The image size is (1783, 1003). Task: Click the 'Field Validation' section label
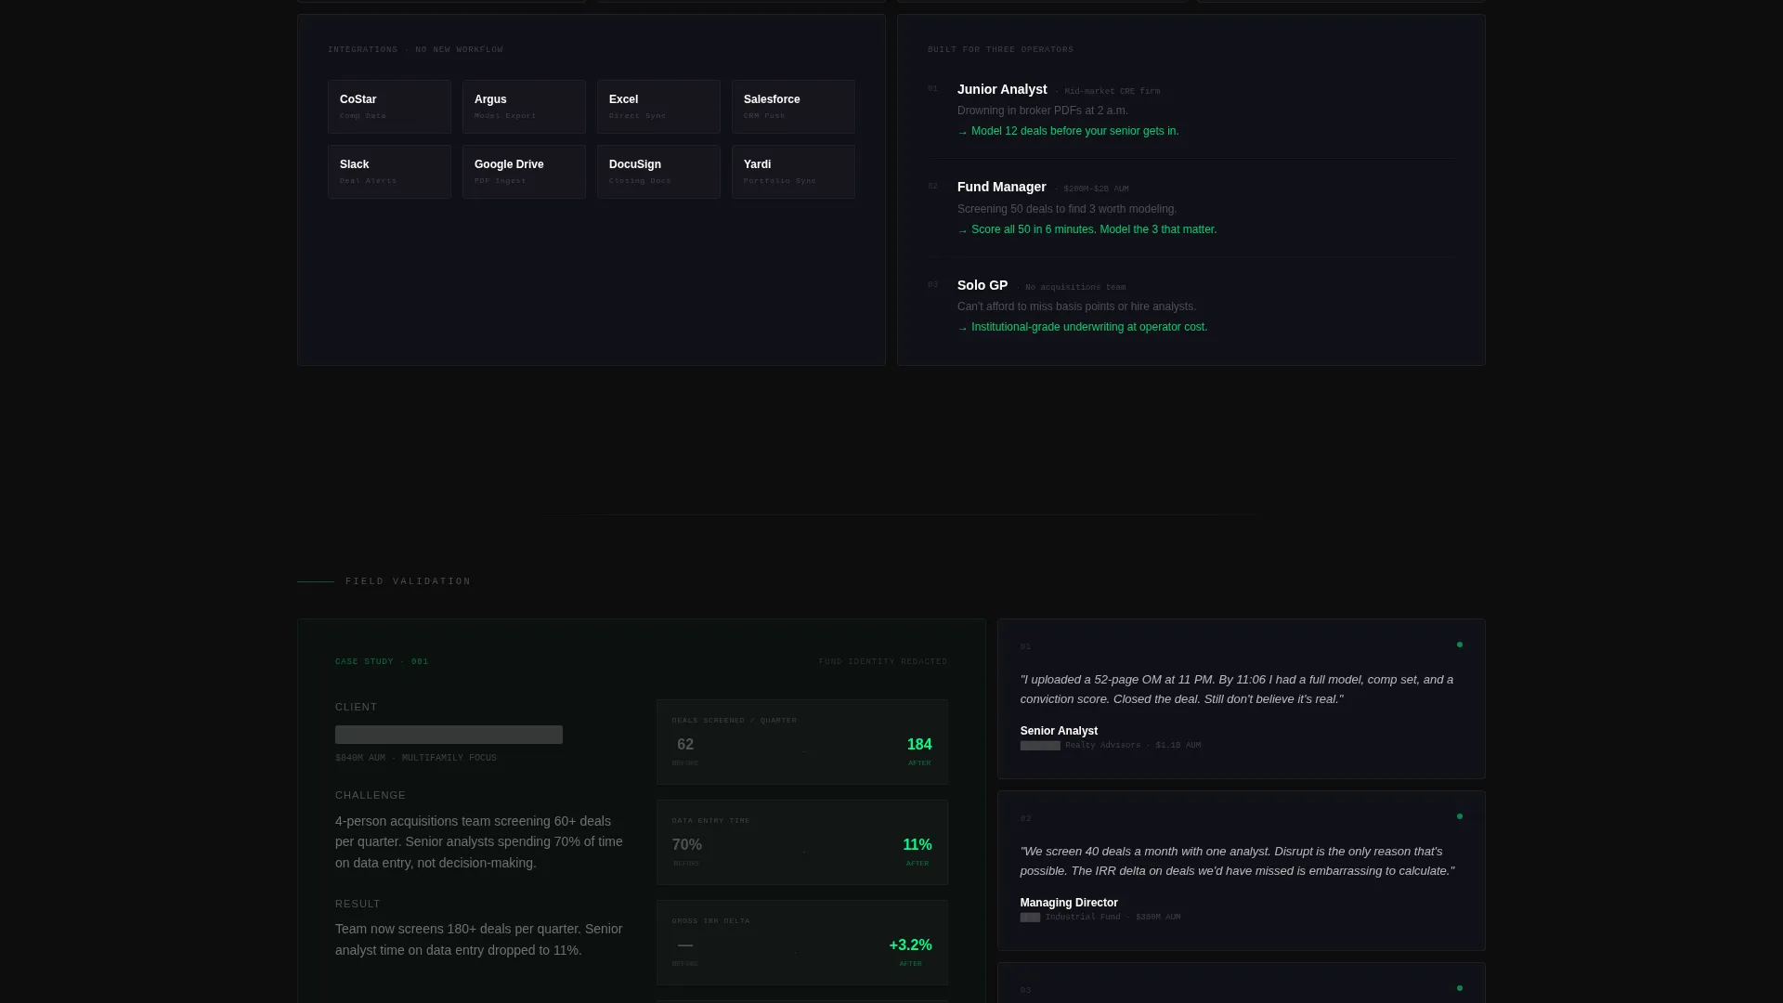click(409, 581)
